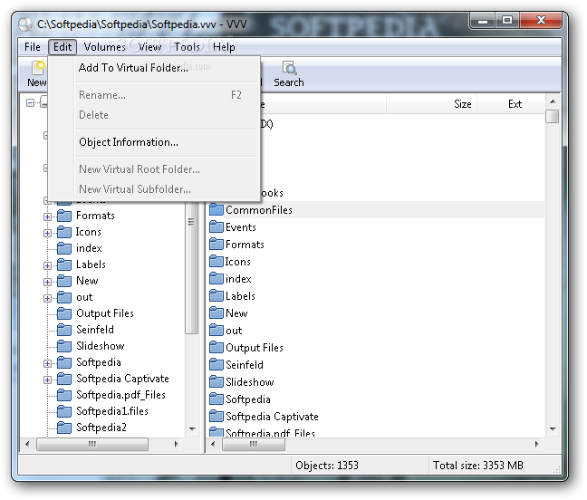Click the Objects: 1353 status entry

click(327, 466)
